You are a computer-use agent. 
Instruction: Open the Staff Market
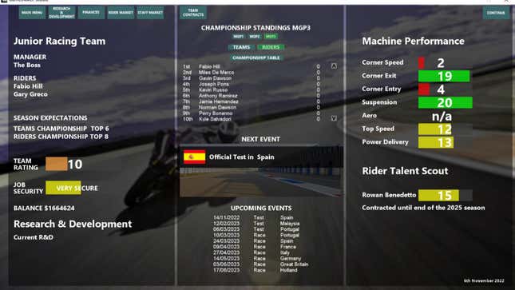coord(150,13)
